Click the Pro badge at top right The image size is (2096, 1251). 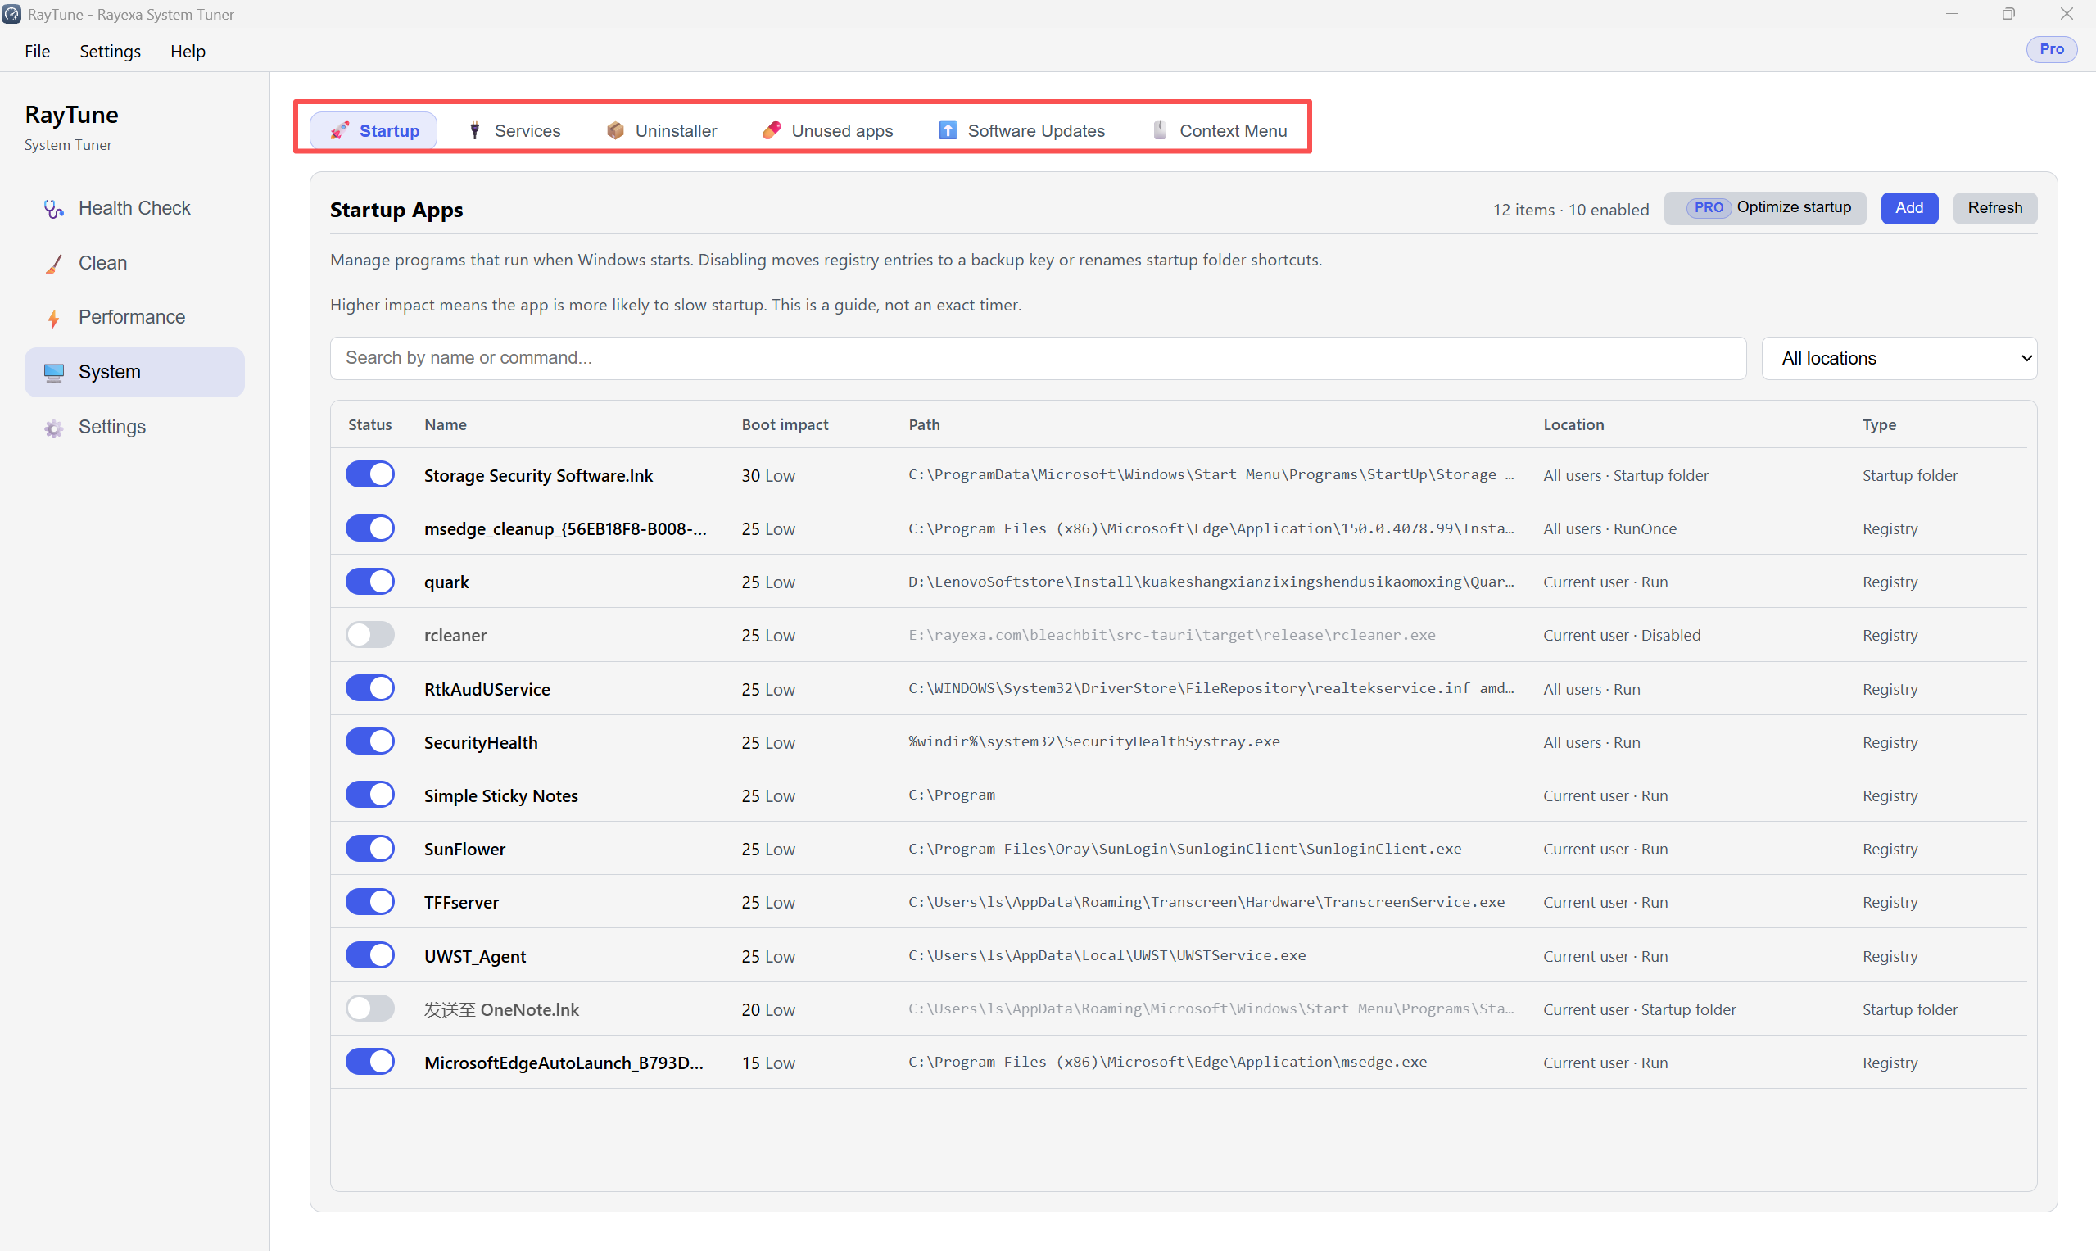(2051, 50)
